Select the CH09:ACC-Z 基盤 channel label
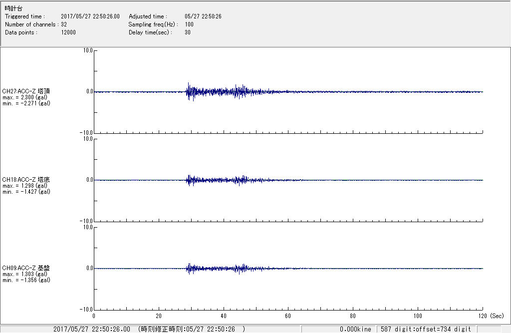This screenshot has height=333, width=511. point(26,268)
